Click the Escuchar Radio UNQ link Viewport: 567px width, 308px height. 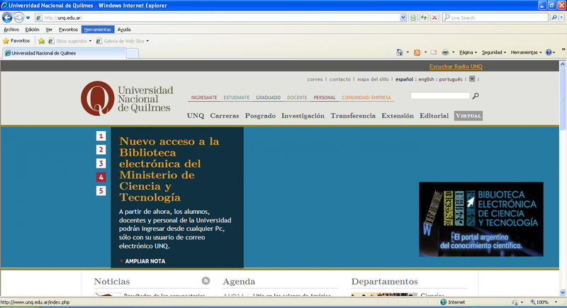456,67
